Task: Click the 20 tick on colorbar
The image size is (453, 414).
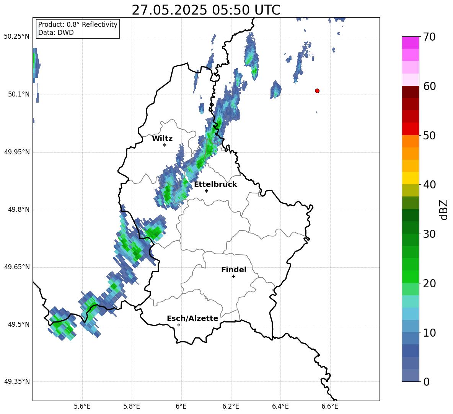Action: 429,283
